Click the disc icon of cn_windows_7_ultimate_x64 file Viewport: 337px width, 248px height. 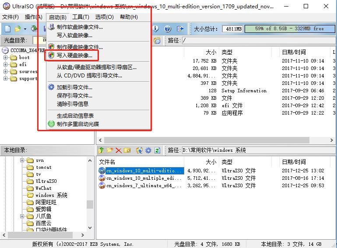tap(102, 185)
